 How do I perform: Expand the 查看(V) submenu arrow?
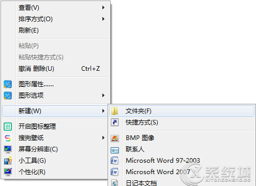[103, 8]
